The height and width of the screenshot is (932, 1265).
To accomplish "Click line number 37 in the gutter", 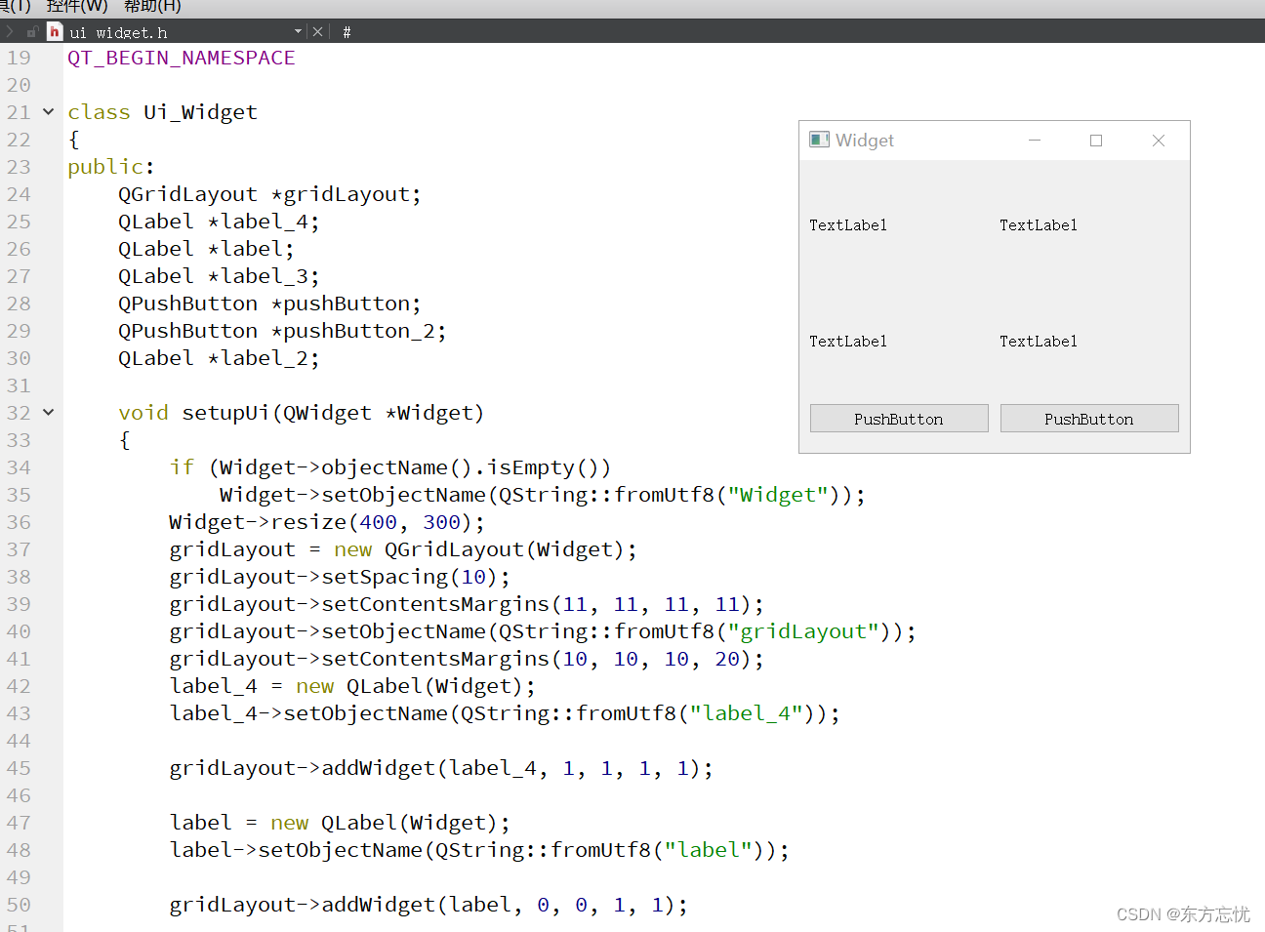I will pos(20,549).
